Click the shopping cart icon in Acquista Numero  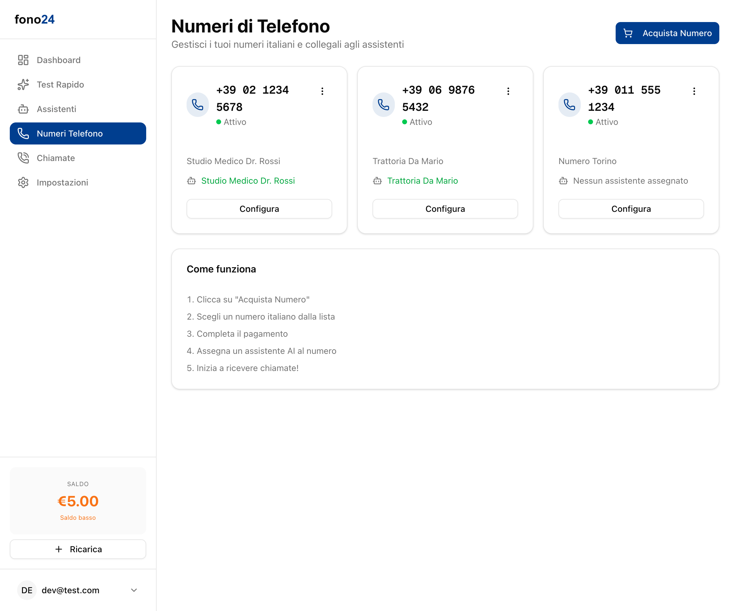point(628,33)
